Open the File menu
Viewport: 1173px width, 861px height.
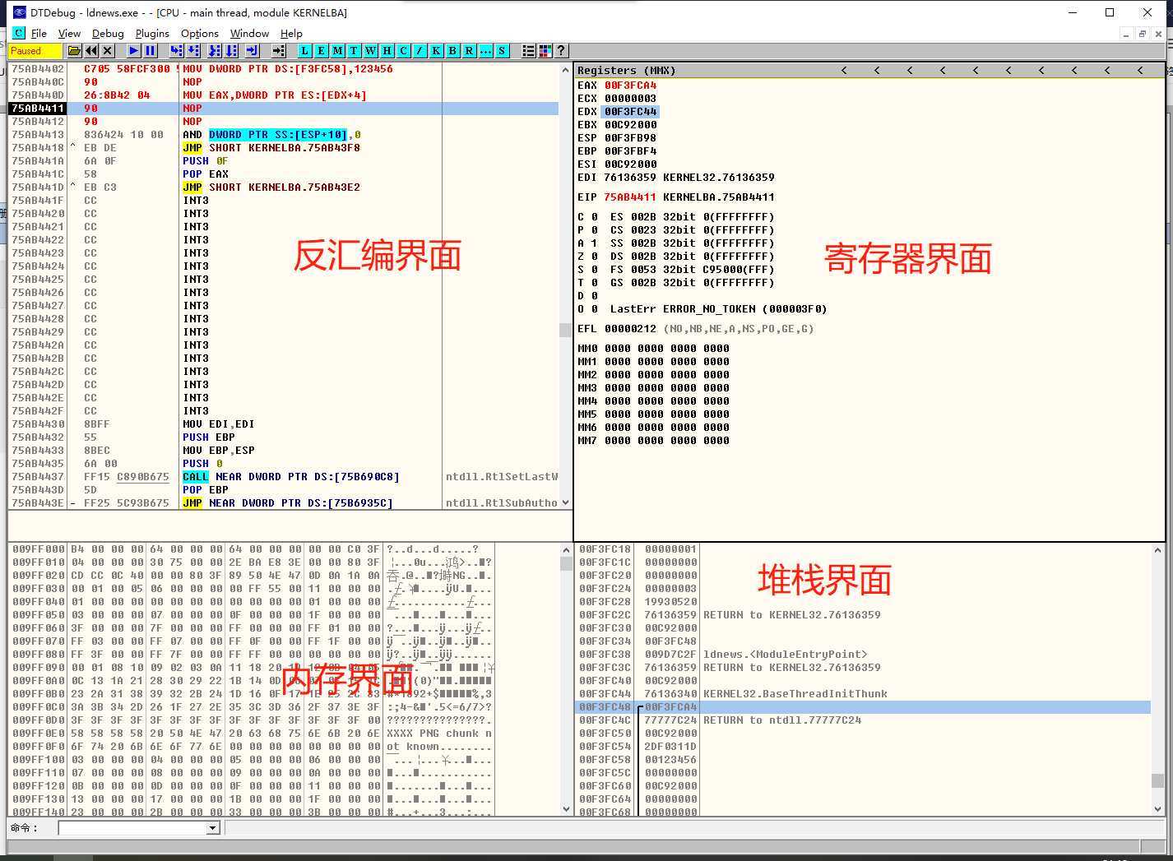click(x=39, y=34)
